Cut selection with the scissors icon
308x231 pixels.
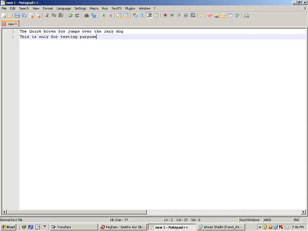47,15
